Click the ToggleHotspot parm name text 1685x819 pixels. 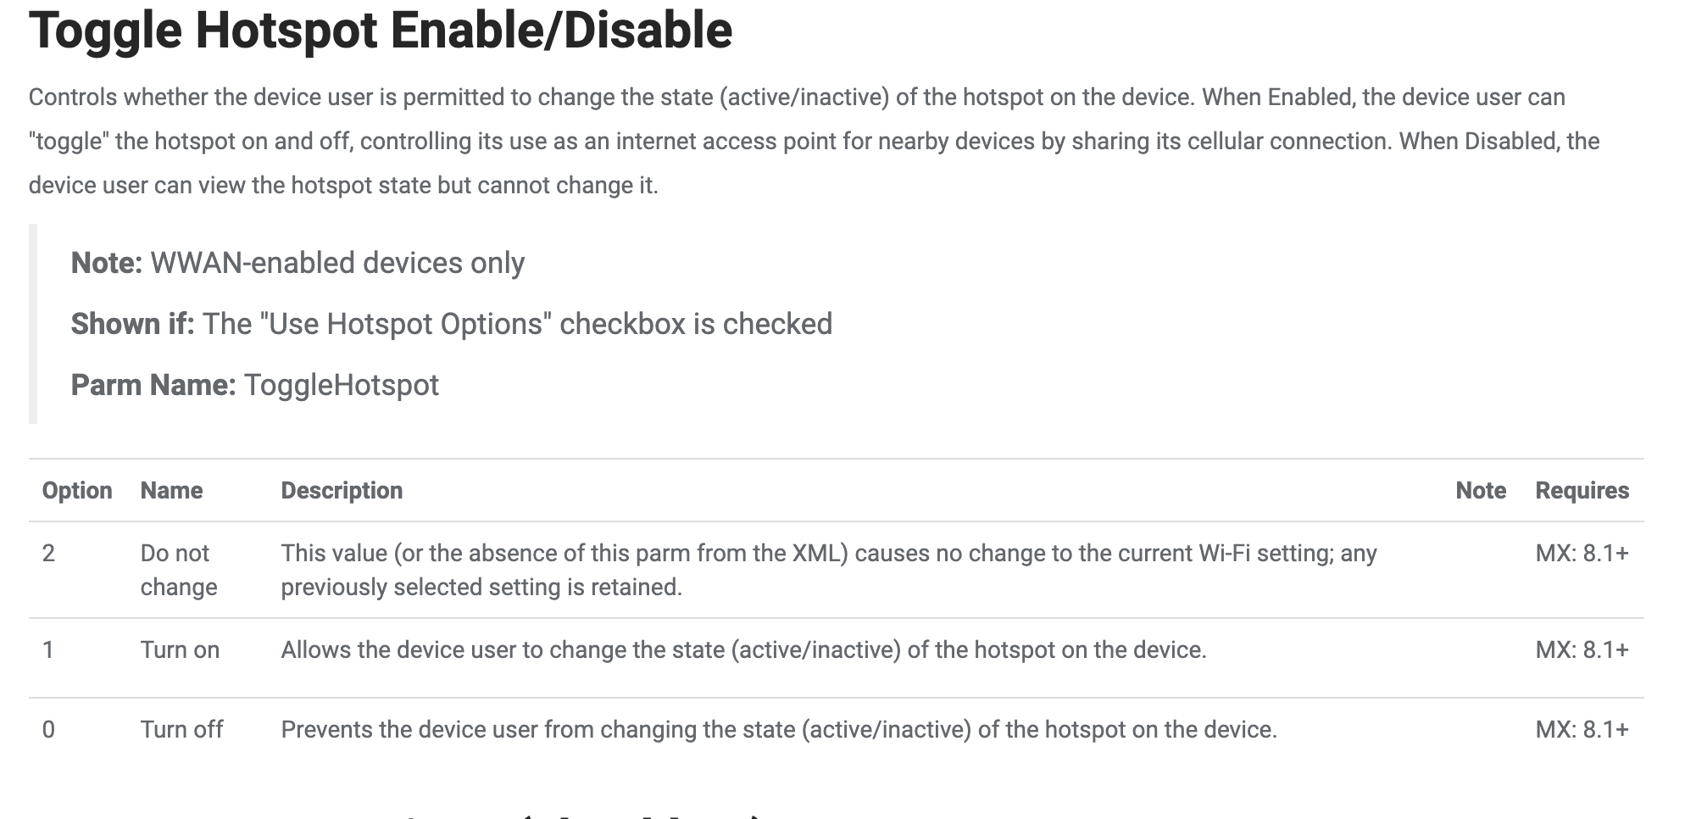[x=341, y=385]
